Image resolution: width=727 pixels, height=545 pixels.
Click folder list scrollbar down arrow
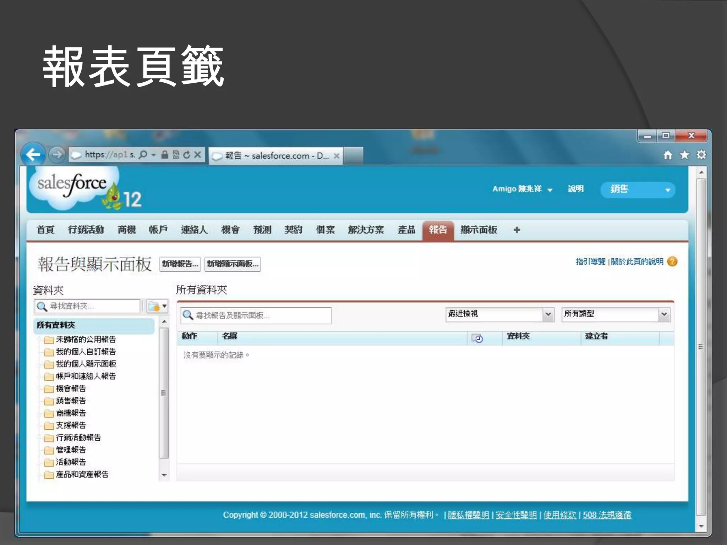pos(164,475)
